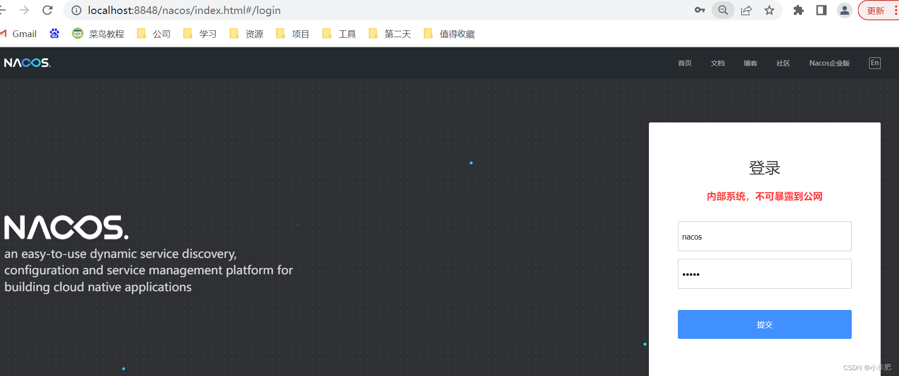The height and width of the screenshot is (376, 899).
Task: Open the Extensions puzzle icon
Action: 798,10
